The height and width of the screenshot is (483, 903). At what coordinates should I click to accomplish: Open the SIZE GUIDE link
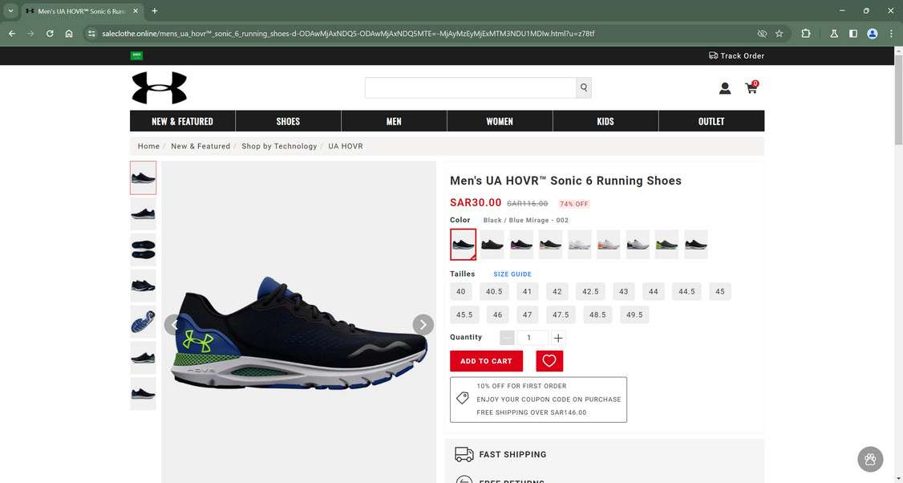pos(512,274)
